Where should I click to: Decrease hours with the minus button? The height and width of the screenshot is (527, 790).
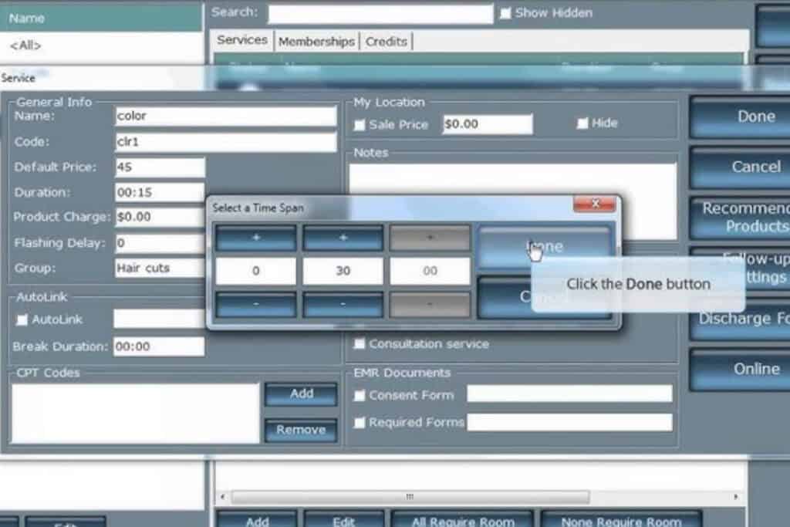tap(255, 305)
